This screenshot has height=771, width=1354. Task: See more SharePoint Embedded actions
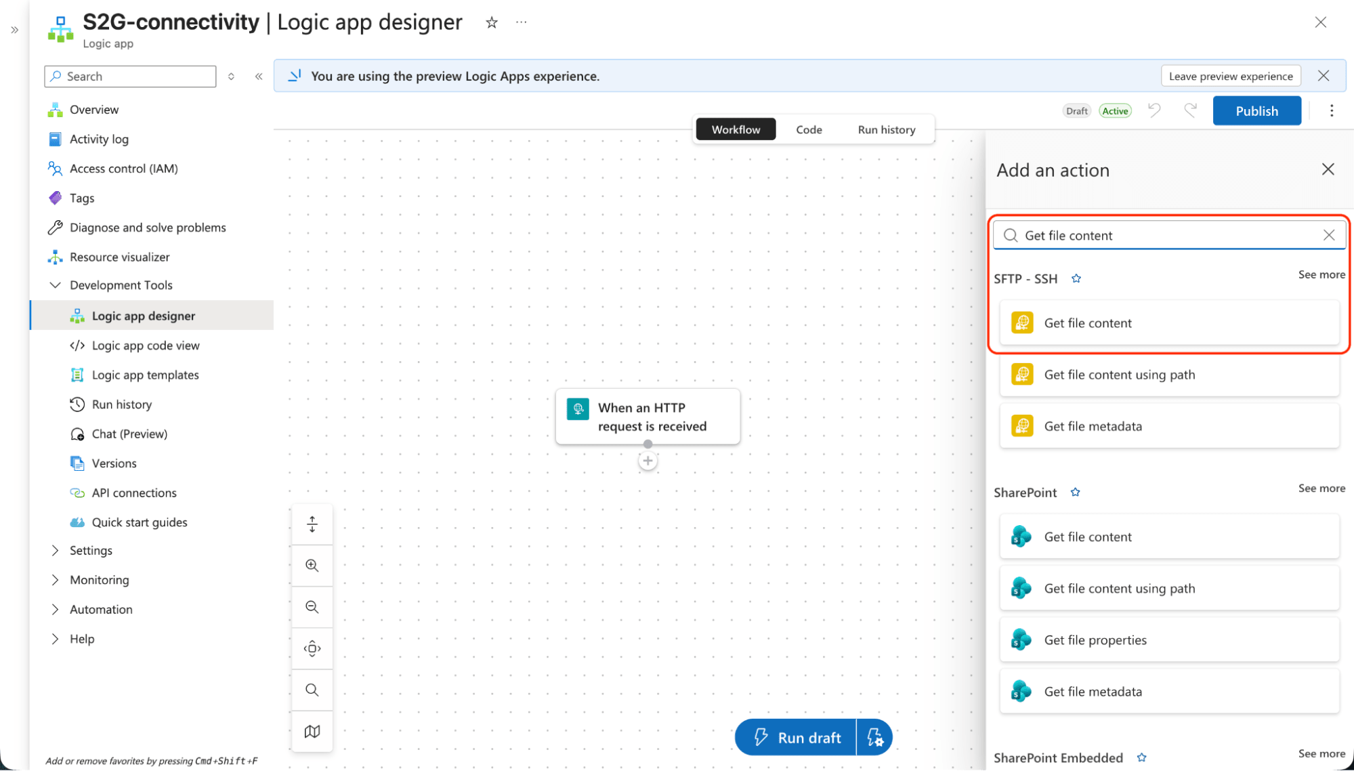tap(1321, 754)
